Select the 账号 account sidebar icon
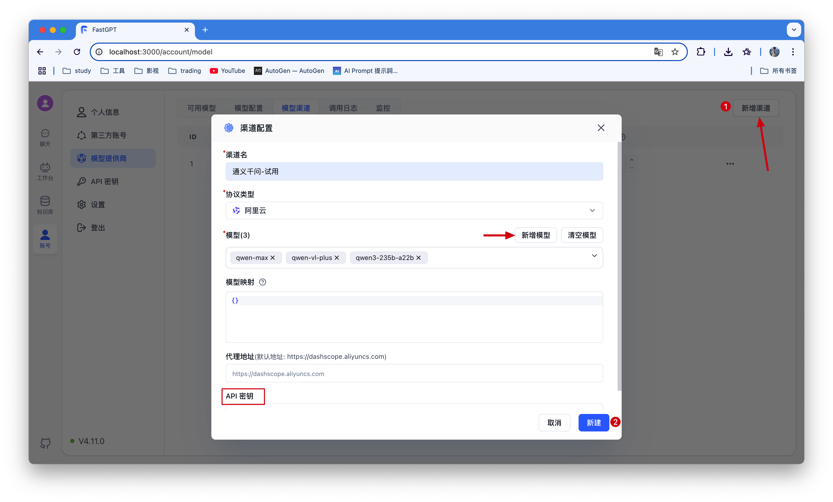Viewport: 833px width, 502px height. pyautogui.click(x=45, y=239)
